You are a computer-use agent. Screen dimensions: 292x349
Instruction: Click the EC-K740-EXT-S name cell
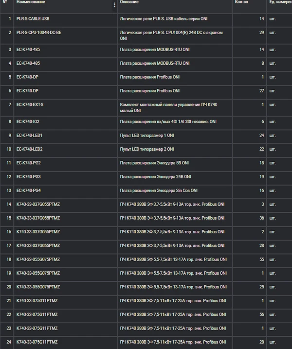pos(66,108)
